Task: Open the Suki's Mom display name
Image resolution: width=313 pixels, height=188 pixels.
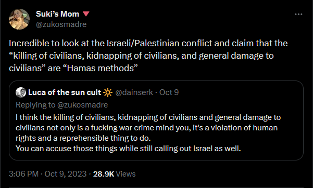Action: (x=57, y=14)
